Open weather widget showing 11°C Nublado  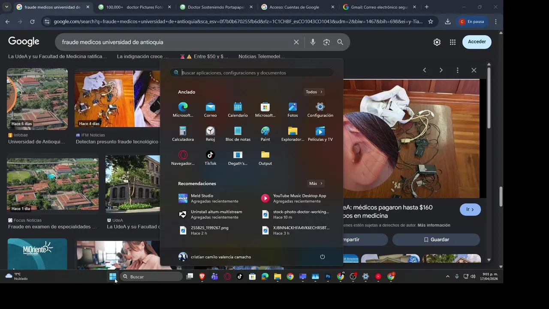click(x=17, y=276)
